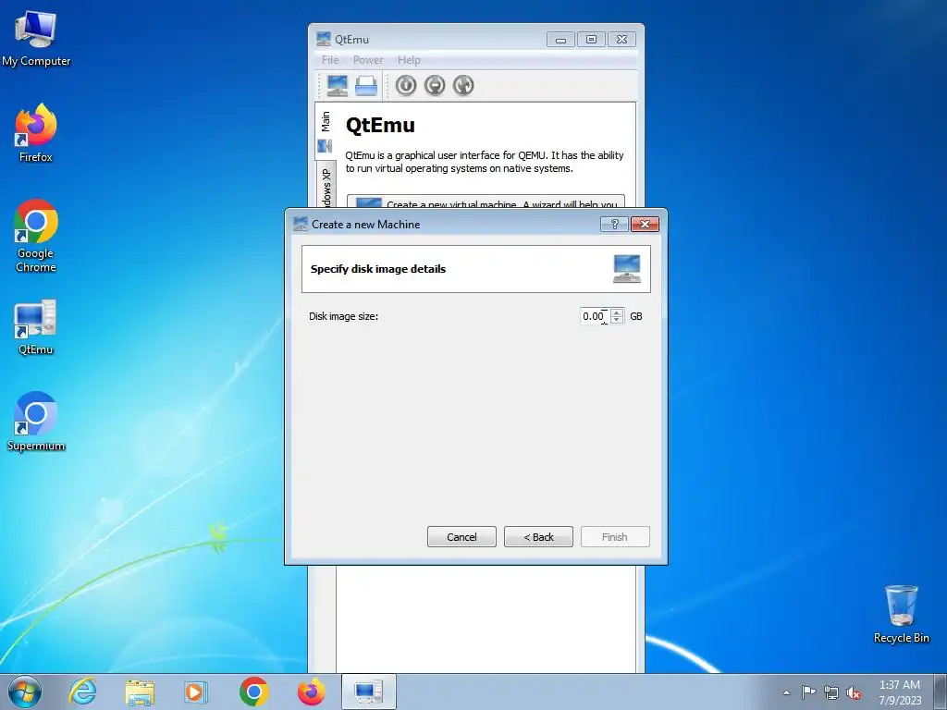Click the Specify disk image details heading
This screenshot has width=947, height=710.
378,269
